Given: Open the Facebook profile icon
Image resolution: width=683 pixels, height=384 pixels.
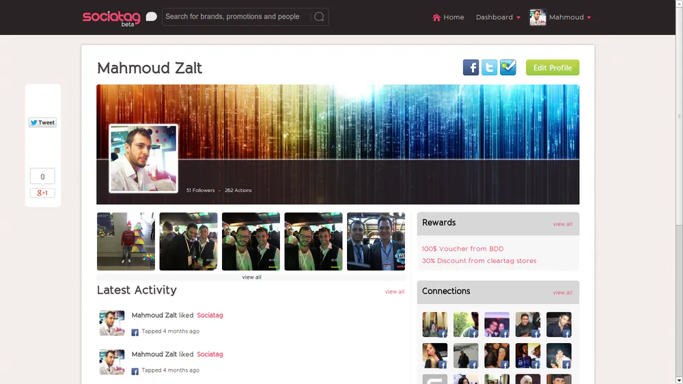Looking at the screenshot, I should [x=471, y=68].
